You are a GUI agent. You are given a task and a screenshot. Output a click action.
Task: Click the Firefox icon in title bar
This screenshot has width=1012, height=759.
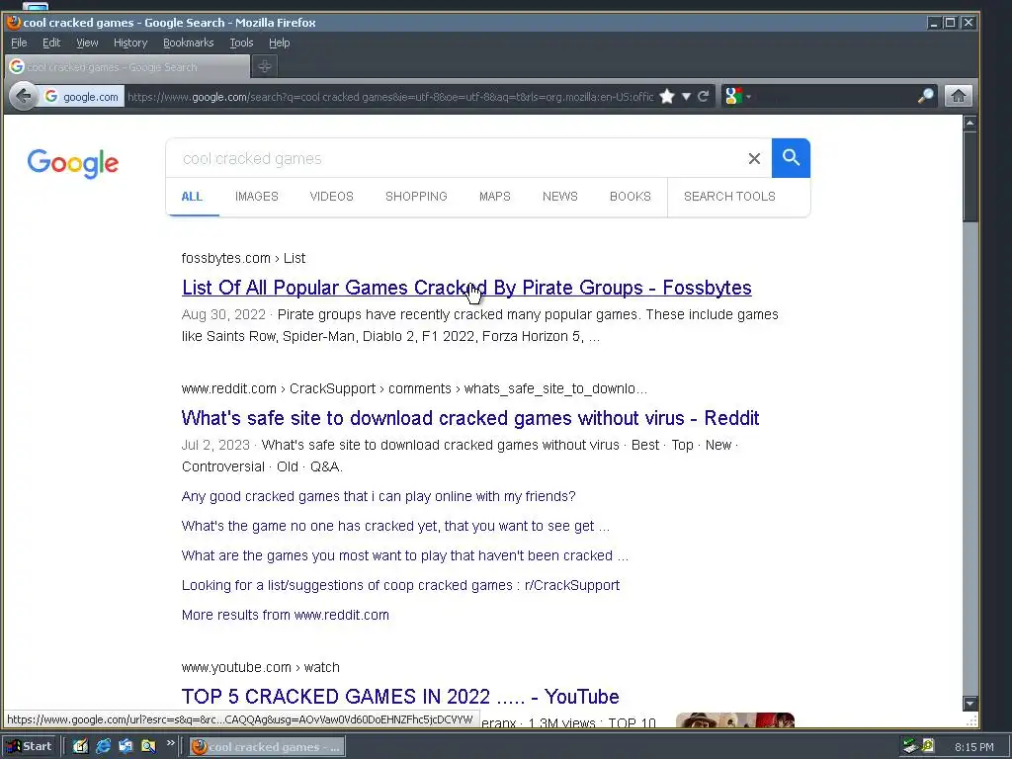point(14,23)
